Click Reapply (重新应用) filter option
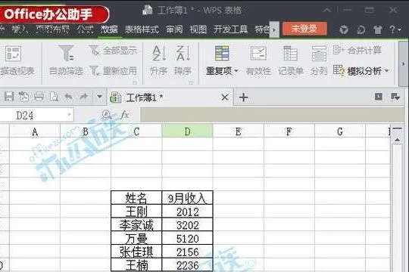Screen dimensions: 409x272 pyautogui.click(x=113, y=70)
